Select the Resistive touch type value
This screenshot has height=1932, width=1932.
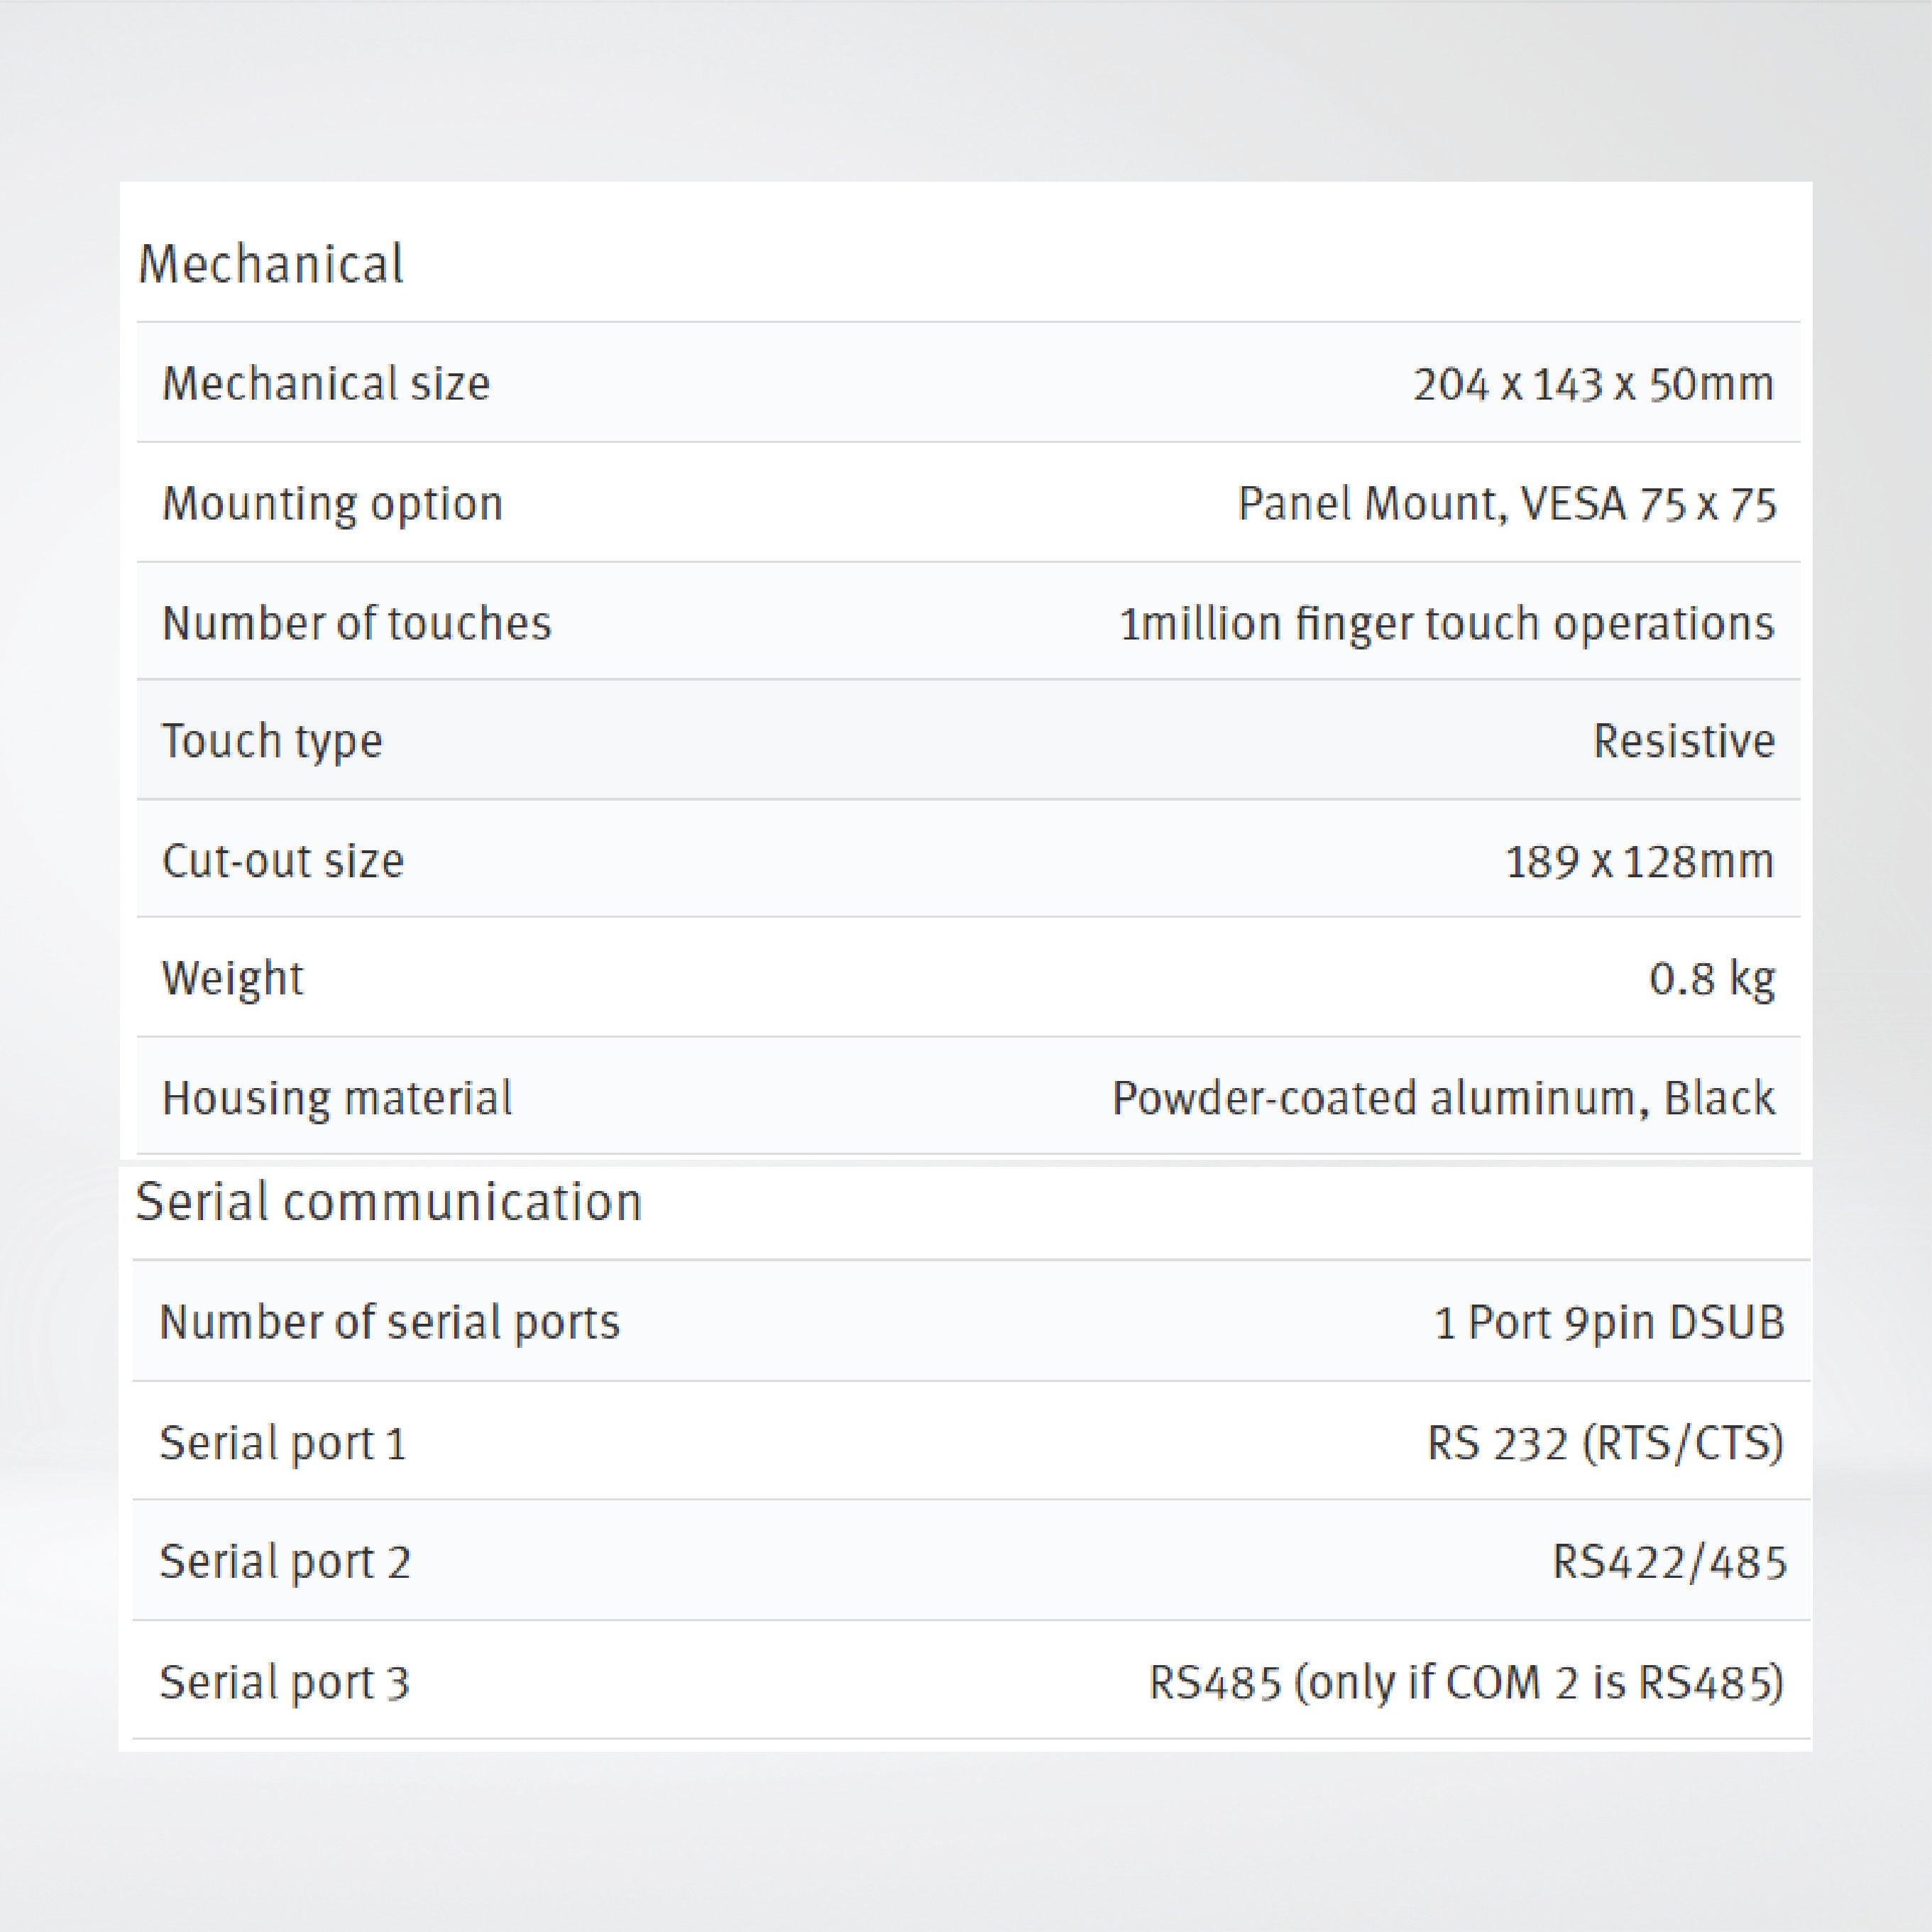point(1683,741)
